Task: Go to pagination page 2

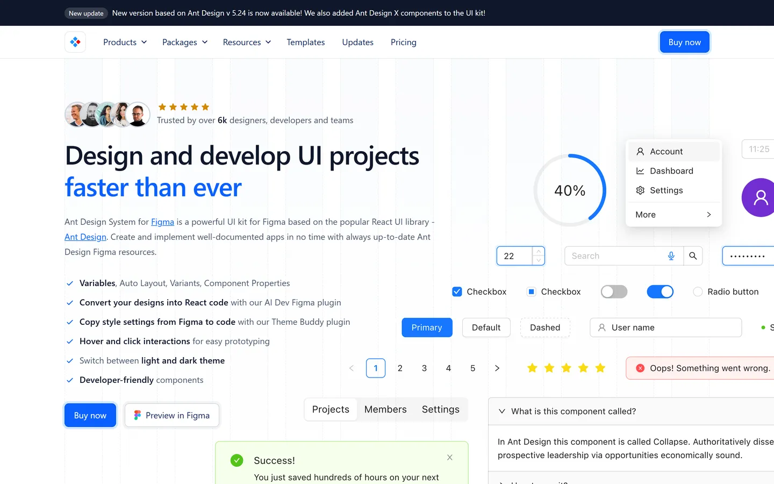Action: (400, 368)
